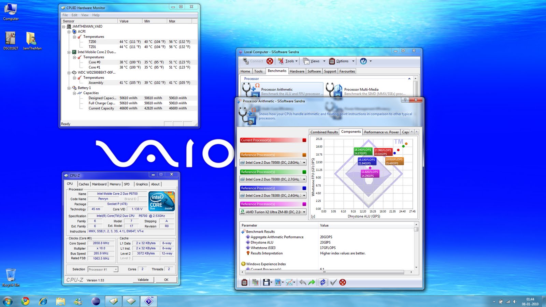
Task: Click the red disconnect icon in Sandra toolbar
Action: click(x=270, y=61)
